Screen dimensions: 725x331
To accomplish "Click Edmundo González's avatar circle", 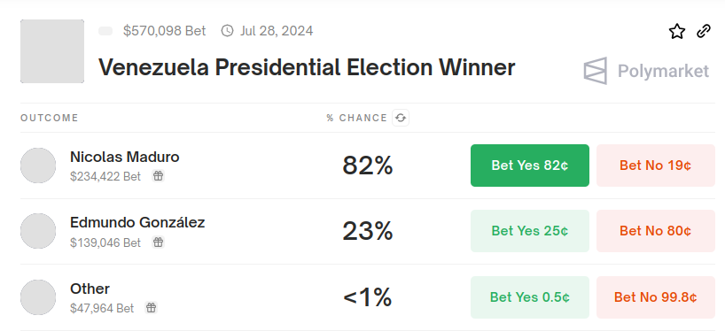I will [x=38, y=231].
